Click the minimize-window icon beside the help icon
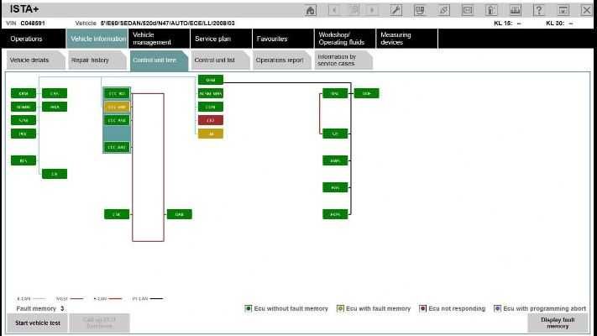Viewport: 597px width, 336px height. [563, 10]
